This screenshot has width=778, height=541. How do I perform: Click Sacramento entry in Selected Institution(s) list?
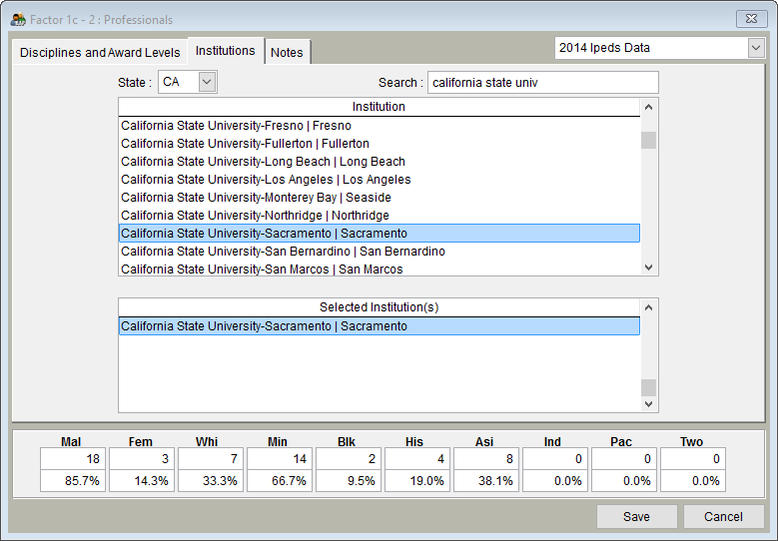coord(380,326)
